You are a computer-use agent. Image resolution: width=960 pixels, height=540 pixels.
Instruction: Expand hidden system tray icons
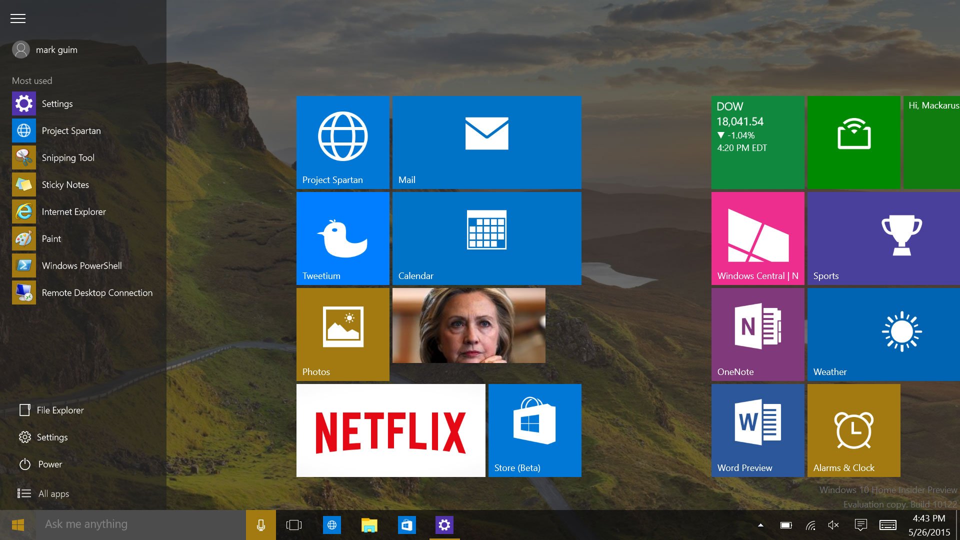coord(760,525)
